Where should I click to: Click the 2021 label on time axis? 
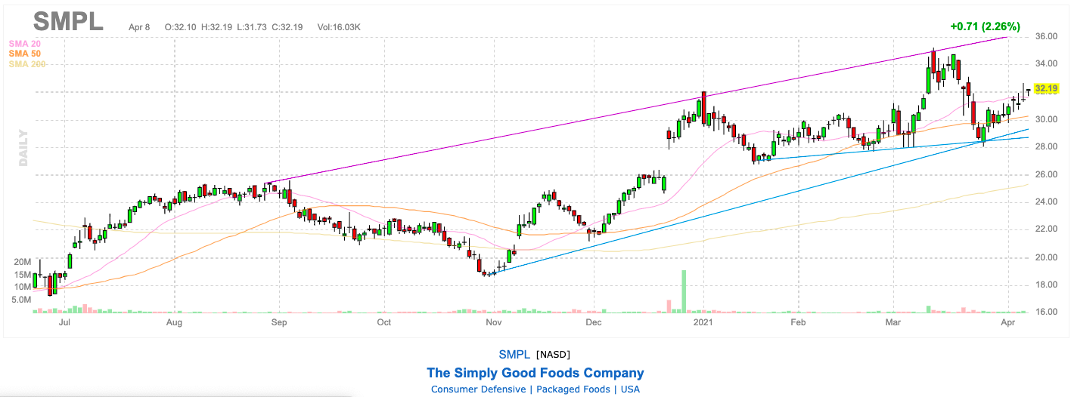coord(703,322)
